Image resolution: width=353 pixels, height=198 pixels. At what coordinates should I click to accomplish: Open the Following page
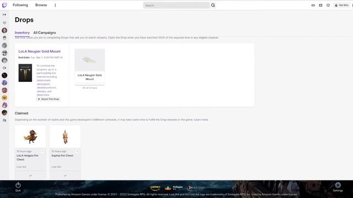click(x=20, y=5)
